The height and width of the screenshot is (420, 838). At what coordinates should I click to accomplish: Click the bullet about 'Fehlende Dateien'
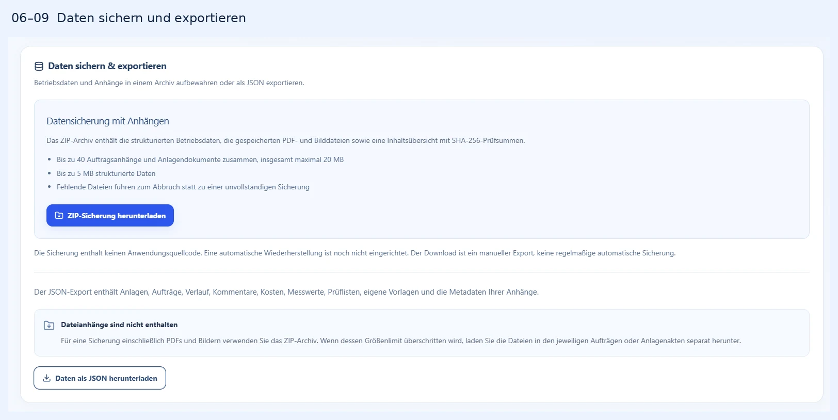[x=183, y=187]
